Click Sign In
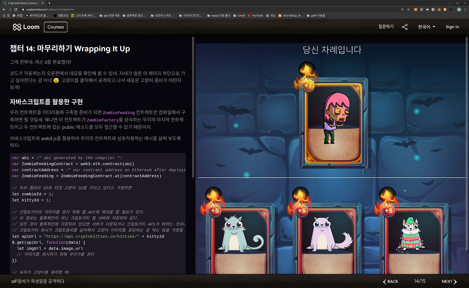This screenshot has width=469, height=288. click(452, 27)
